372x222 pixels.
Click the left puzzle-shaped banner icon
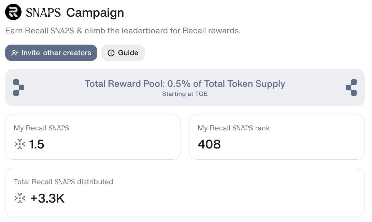click(19, 88)
